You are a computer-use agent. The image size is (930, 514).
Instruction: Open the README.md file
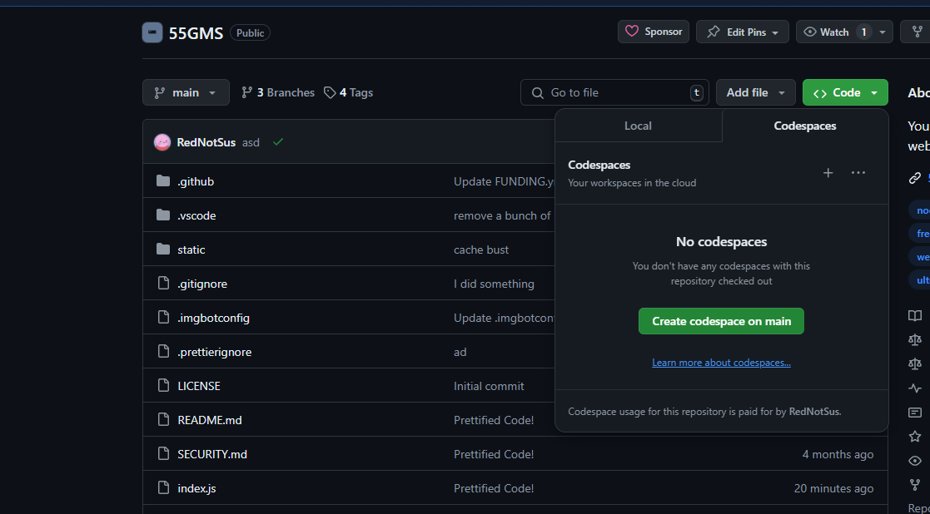[210, 421]
